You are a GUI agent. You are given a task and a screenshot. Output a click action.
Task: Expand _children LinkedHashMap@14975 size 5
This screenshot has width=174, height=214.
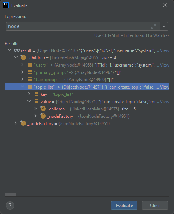pyautogui.click(x=35, y=109)
